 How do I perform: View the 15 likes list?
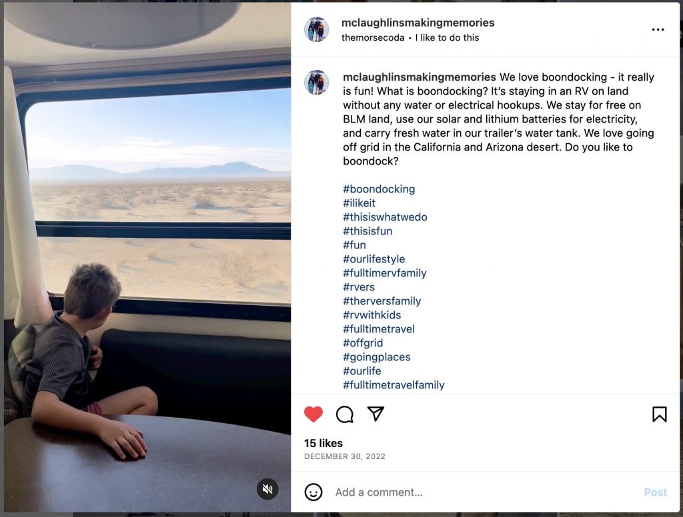click(x=323, y=443)
